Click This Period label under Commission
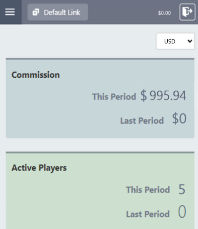Viewport: 198px width, 229px height. tap(114, 97)
